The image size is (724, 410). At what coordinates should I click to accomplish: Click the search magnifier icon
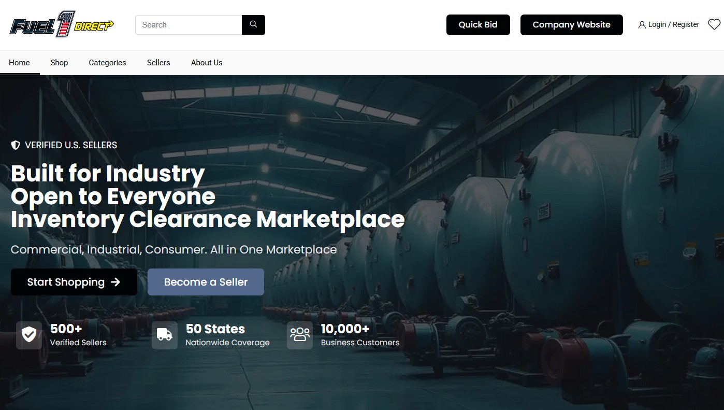[x=253, y=24]
